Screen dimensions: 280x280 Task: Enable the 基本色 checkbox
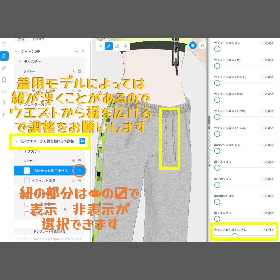click(27, 204)
